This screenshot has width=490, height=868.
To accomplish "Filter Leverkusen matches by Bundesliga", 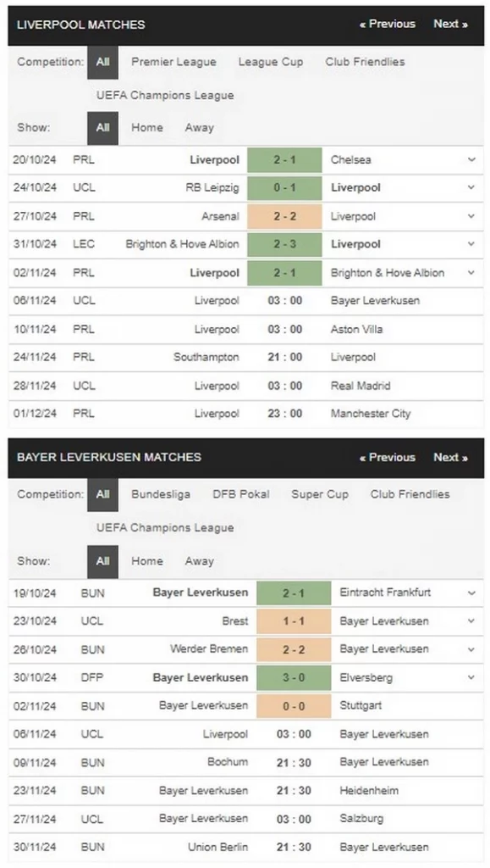I will 161,494.
